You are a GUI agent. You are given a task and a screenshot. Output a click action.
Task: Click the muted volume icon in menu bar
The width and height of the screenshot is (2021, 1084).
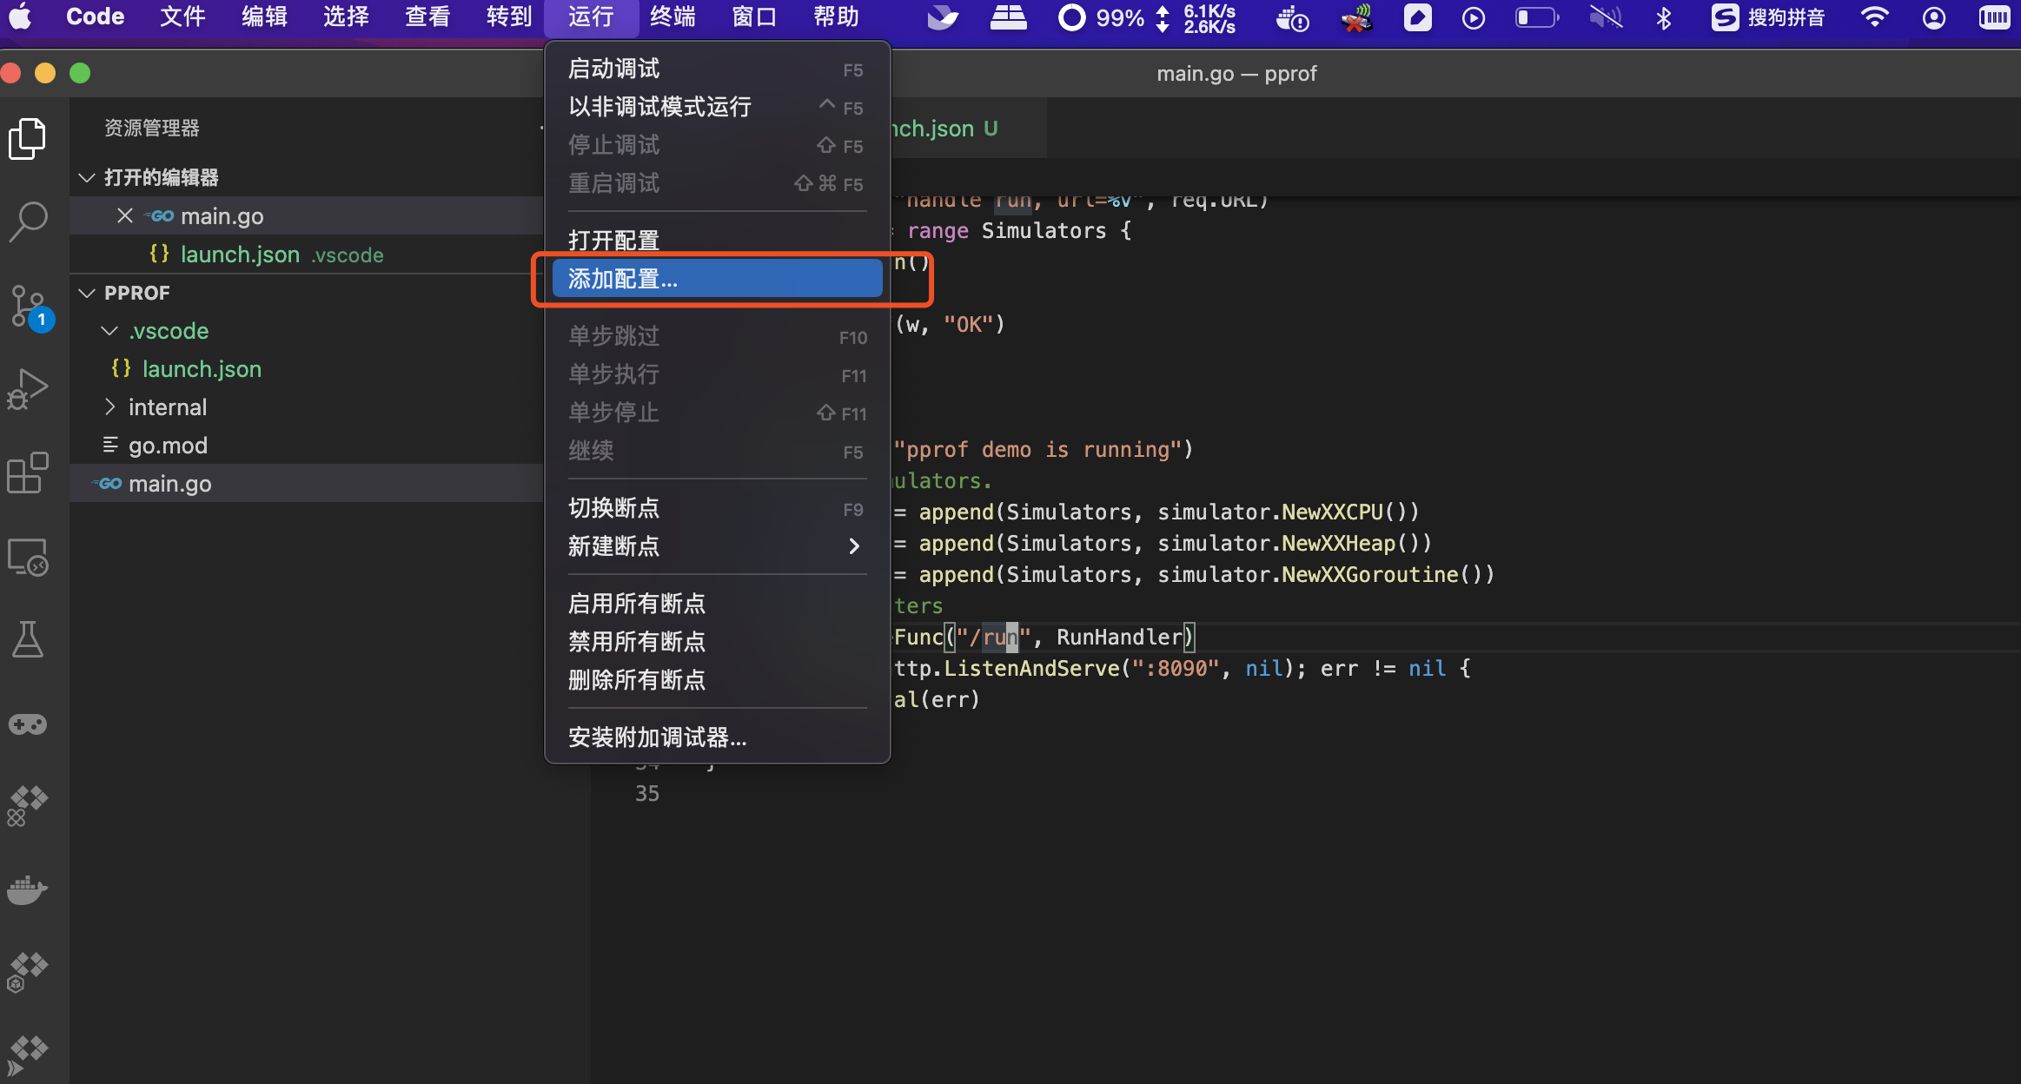tap(1606, 17)
